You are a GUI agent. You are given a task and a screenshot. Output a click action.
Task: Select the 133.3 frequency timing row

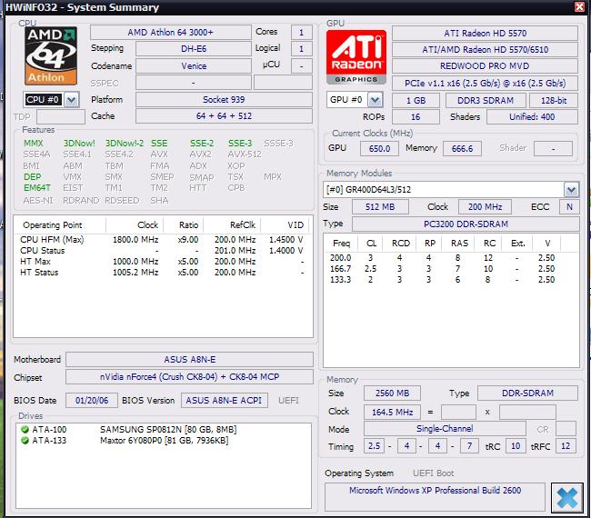pyautogui.click(x=451, y=280)
